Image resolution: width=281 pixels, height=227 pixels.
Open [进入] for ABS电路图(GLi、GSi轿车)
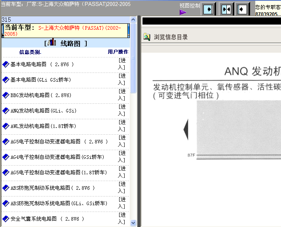click(x=122, y=203)
